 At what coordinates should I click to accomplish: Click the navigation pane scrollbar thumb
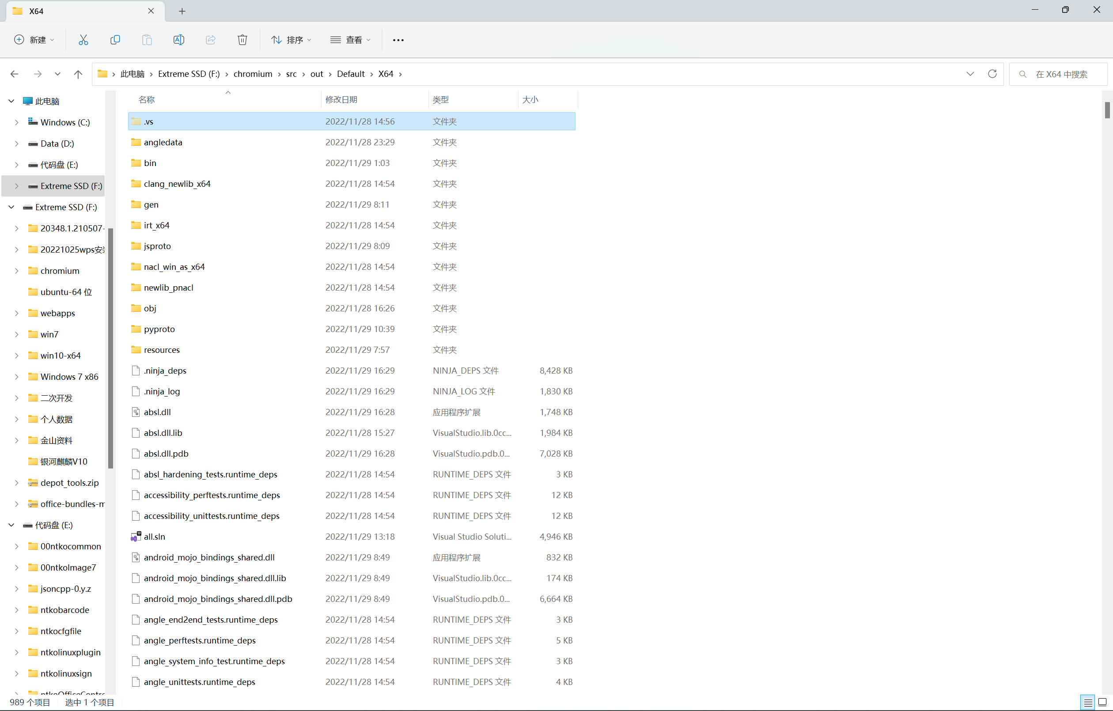coord(110,348)
